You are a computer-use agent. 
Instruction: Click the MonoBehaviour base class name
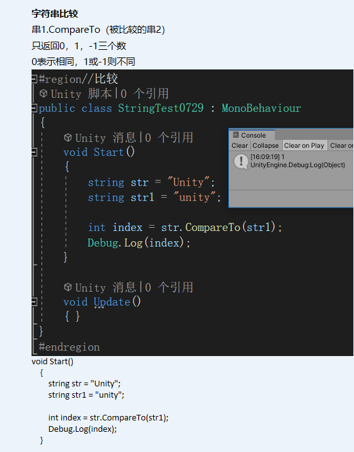[x=261, y=108]
